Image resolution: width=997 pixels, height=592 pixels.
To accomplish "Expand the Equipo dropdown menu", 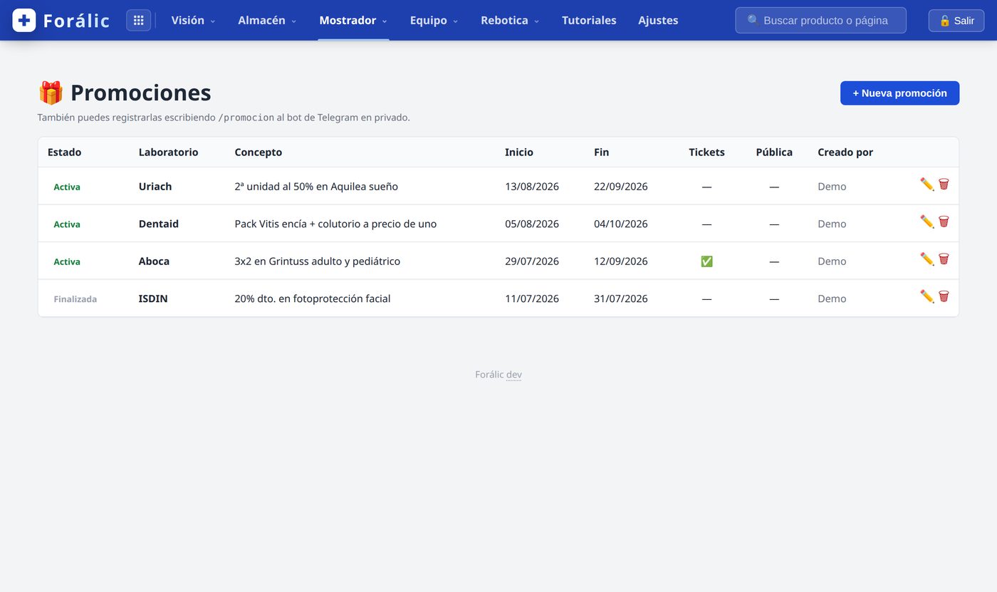I will (434, 20).
